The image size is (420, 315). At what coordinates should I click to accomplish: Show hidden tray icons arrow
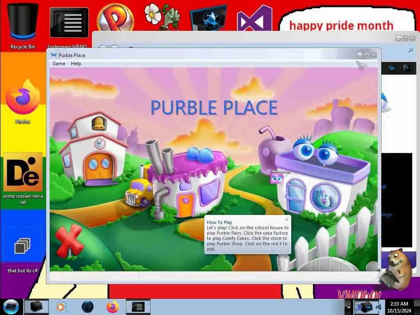(349, 307)
